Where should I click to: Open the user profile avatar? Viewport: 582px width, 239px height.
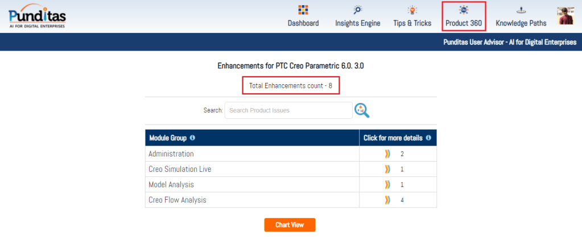566,16
